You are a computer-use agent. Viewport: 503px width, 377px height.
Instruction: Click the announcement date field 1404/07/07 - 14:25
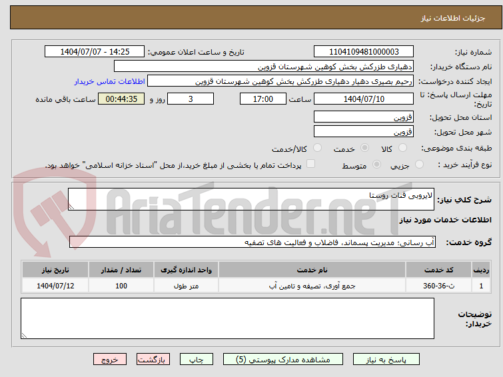95,52
